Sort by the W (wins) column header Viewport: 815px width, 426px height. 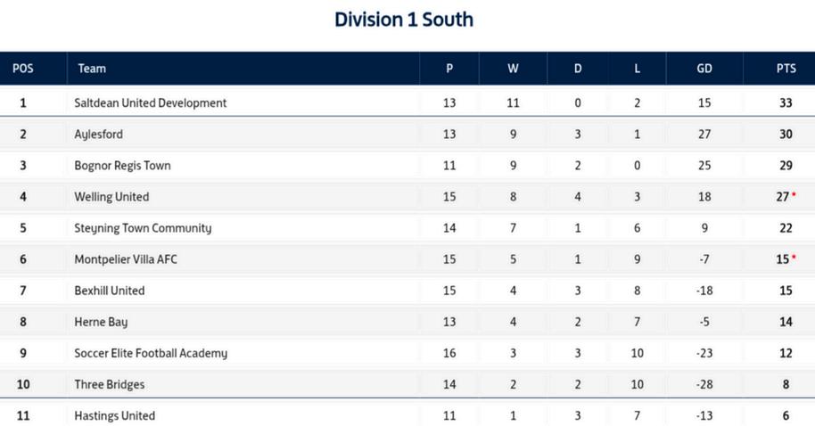(x=513, y=69)
